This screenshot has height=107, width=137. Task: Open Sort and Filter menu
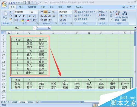coord(118,16)
